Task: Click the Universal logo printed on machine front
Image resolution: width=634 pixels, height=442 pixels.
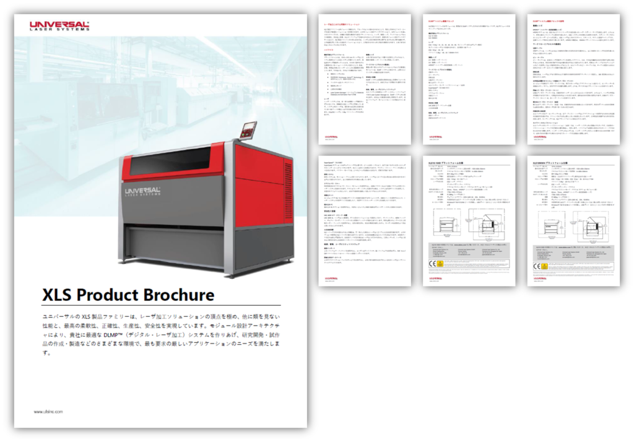Action: point(143,191)
